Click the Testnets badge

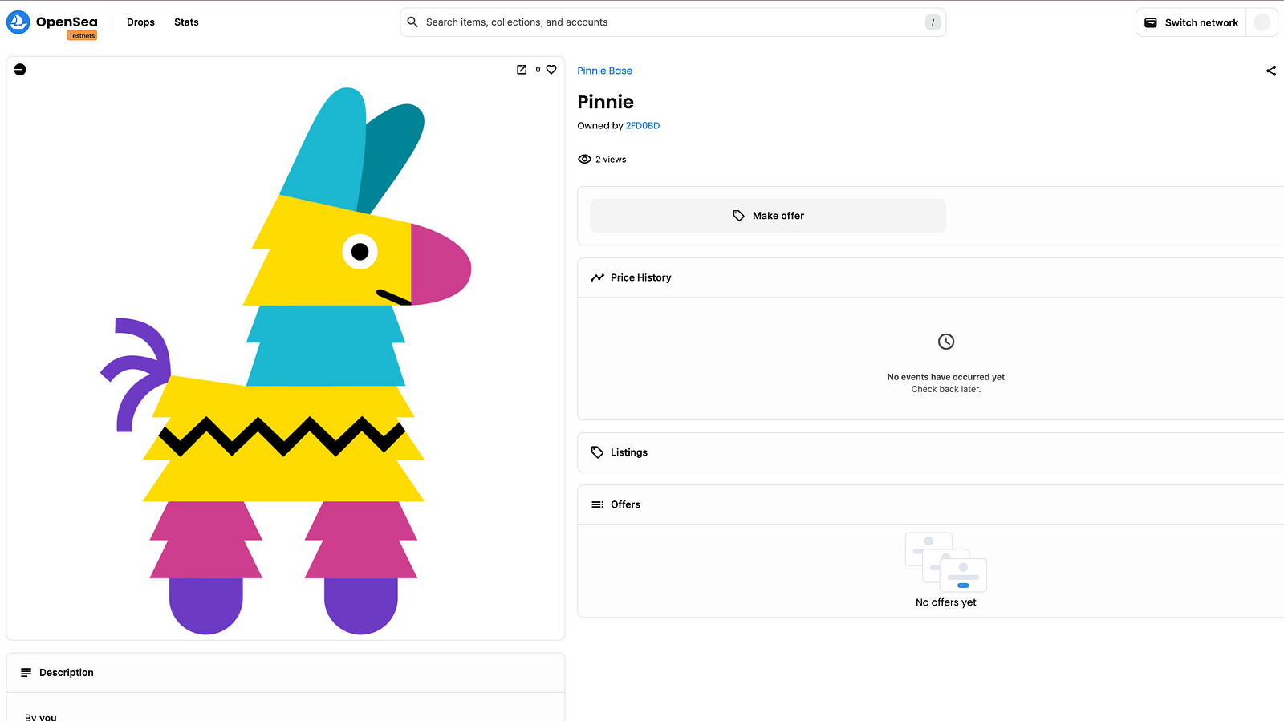point(82,36)
